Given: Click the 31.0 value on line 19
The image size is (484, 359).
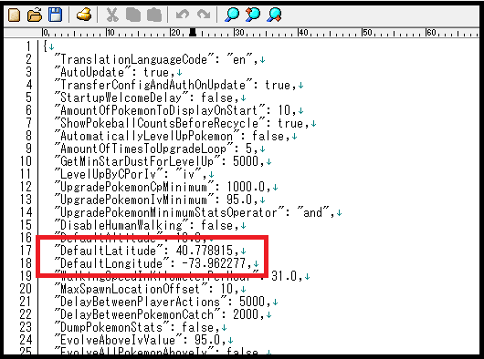Looking at the screenshot, I should [x=284, y=276].
